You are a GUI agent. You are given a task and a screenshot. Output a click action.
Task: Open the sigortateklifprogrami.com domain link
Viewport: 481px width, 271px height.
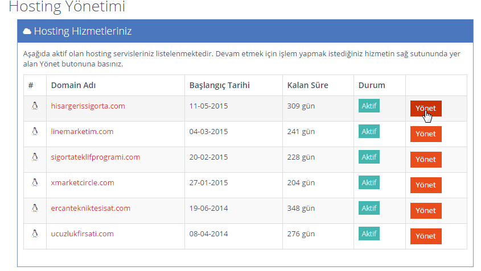(96, 157)
